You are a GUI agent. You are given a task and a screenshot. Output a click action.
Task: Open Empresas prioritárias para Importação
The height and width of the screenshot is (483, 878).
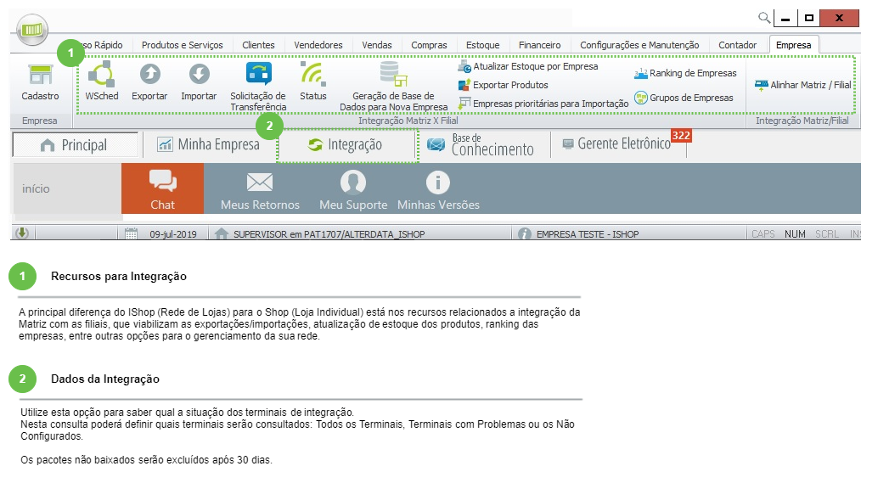coord(543,104)
